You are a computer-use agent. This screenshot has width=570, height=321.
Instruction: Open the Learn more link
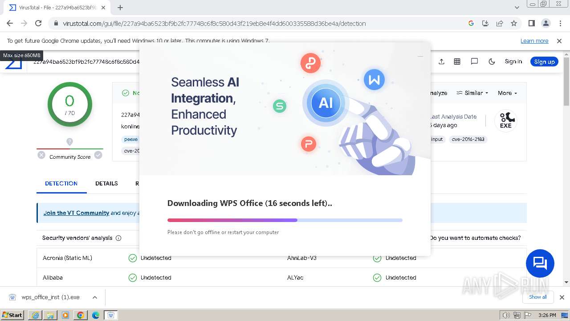tap(534, 41)
